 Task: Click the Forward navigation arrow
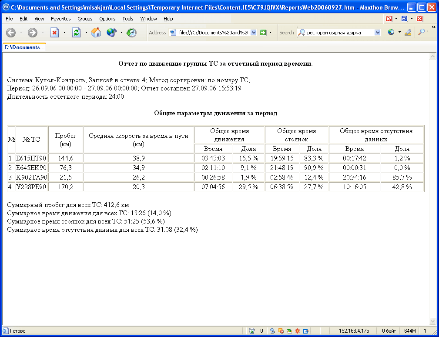[x=33, y=33]
